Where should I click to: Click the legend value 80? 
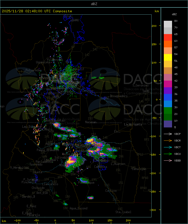click(176, 21)
